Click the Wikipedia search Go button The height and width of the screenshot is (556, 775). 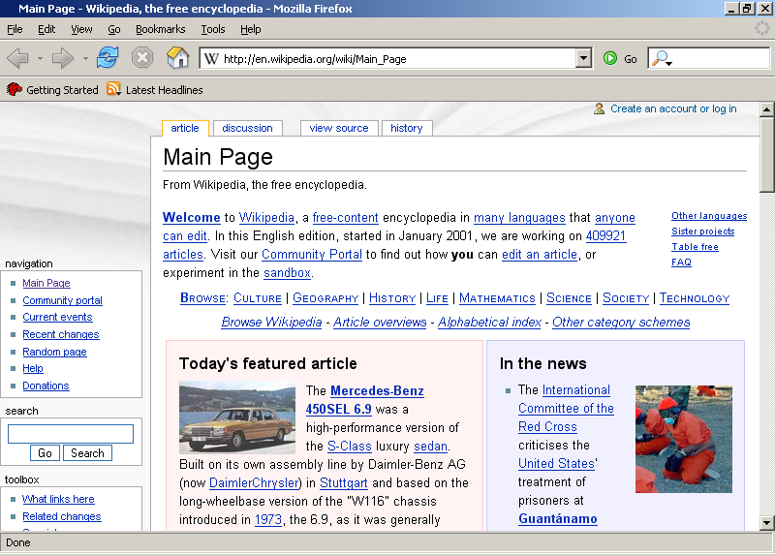pyautogui.click(x=45, y=453)
